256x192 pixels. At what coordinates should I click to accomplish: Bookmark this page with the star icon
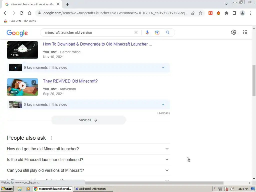click(200, 13)
